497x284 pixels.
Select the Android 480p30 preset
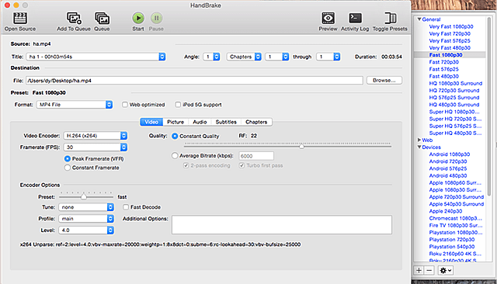tap(448, 175)
